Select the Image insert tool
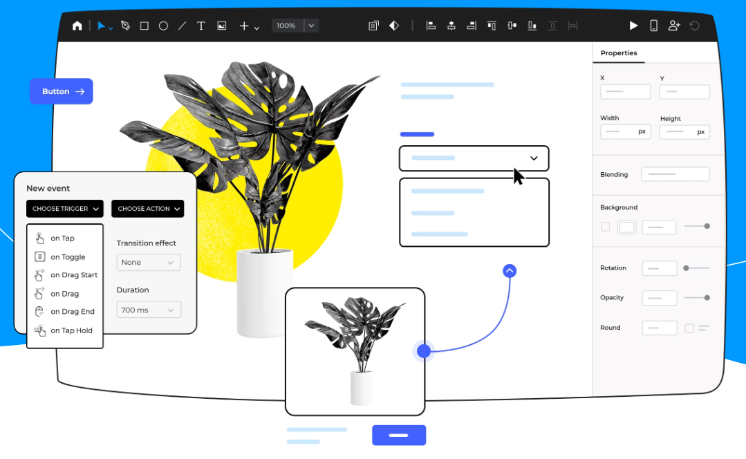 [222, 26]
